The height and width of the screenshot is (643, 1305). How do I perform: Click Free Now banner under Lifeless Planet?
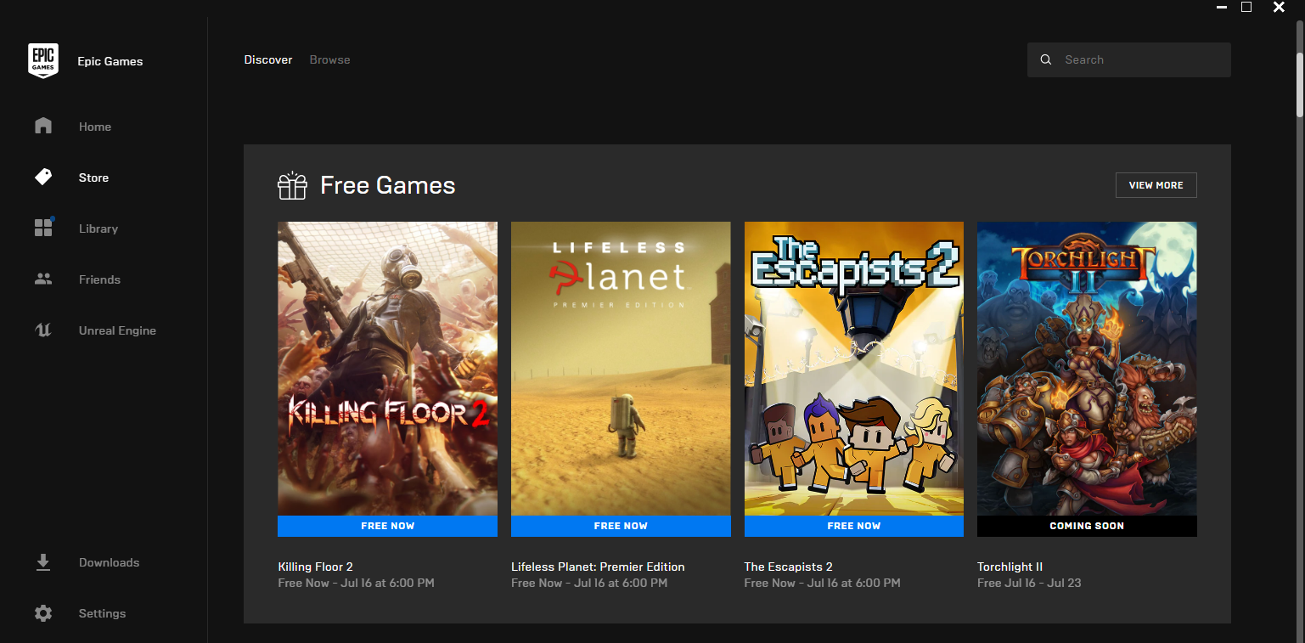point(621,526)
